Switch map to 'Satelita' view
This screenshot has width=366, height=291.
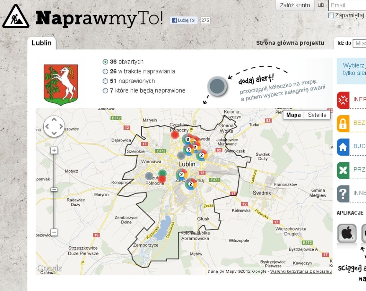[x=317, y=115]
